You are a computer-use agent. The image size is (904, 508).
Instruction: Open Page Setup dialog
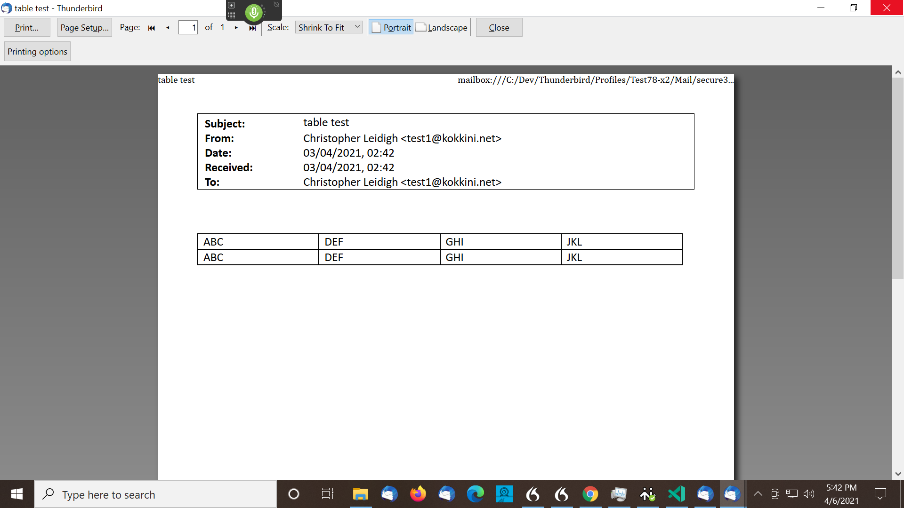pos(84,28)
